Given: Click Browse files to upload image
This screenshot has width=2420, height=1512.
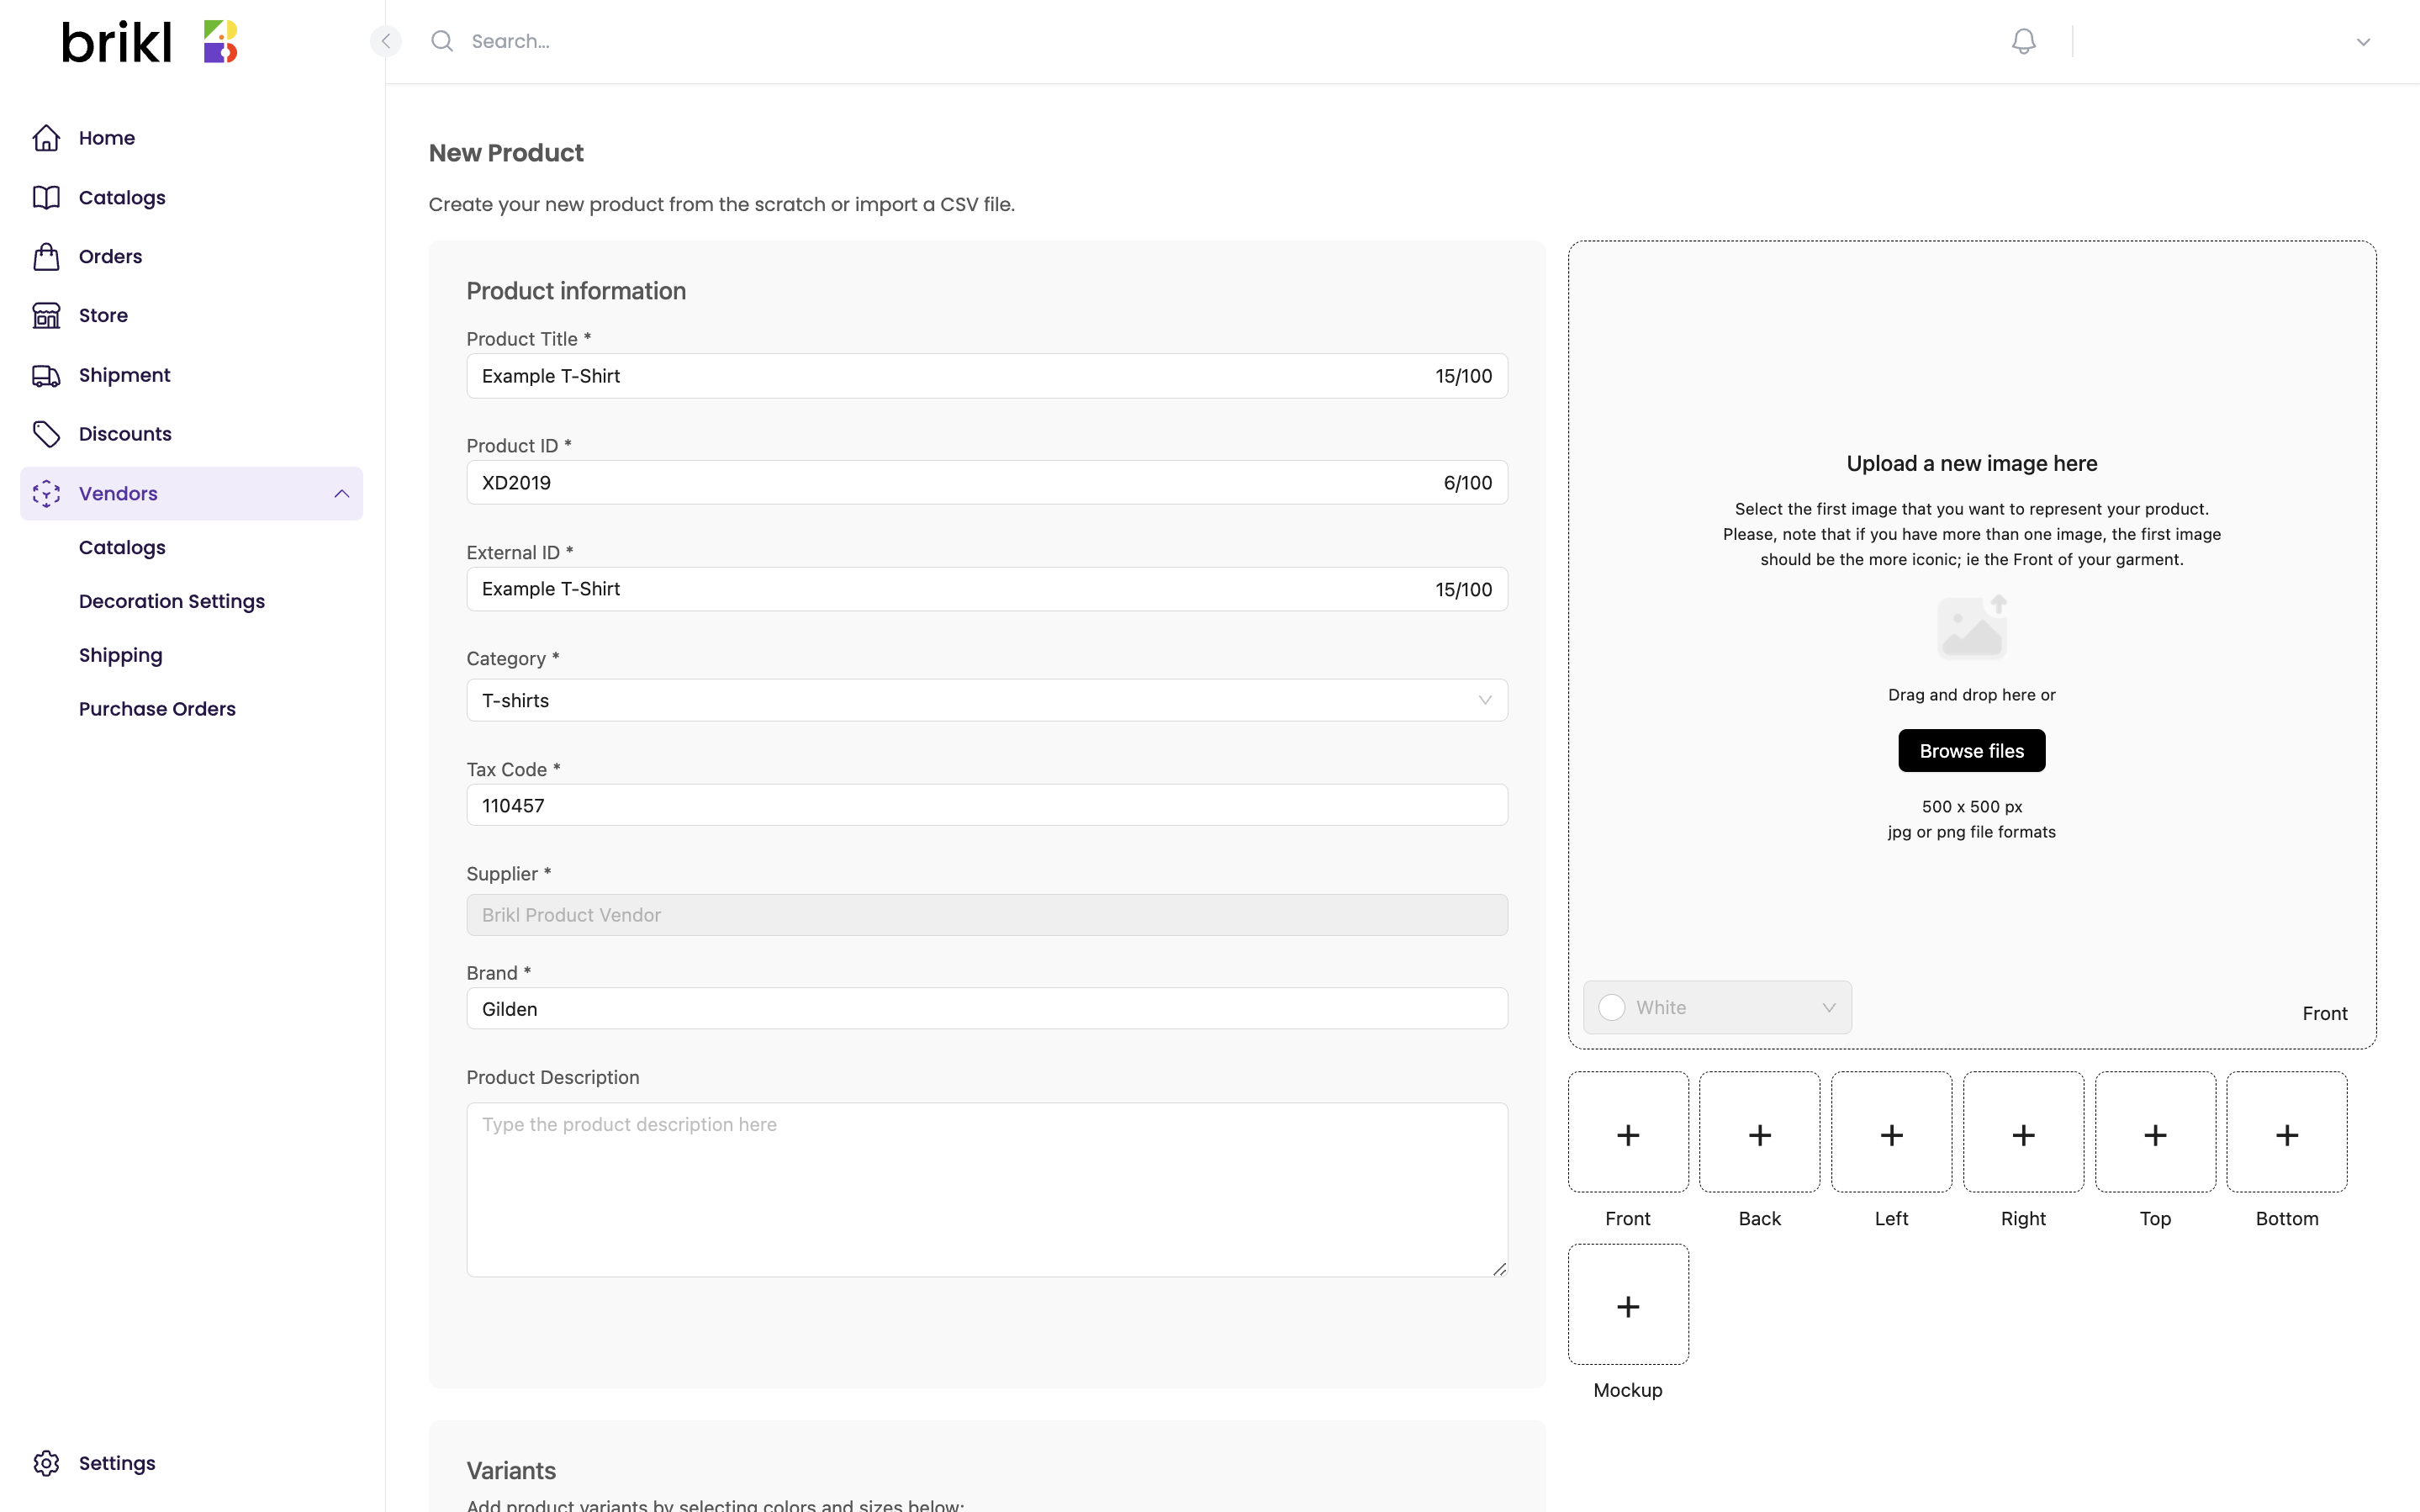Looking at the screenshot, I should (1971, 751).
